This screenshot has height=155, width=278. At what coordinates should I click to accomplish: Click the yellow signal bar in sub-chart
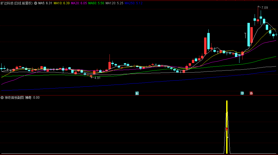227,127
